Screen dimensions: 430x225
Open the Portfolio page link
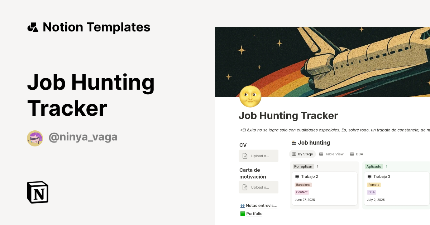[254, 213]
